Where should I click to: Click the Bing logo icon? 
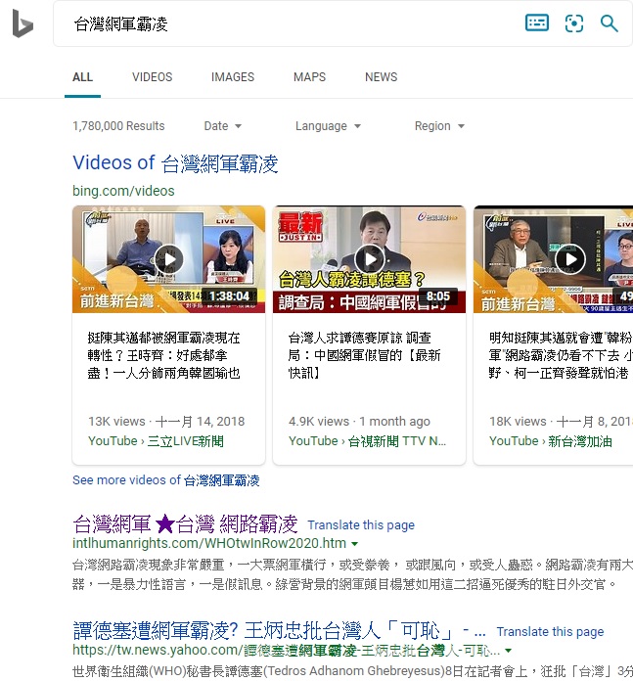pos(23,24)
